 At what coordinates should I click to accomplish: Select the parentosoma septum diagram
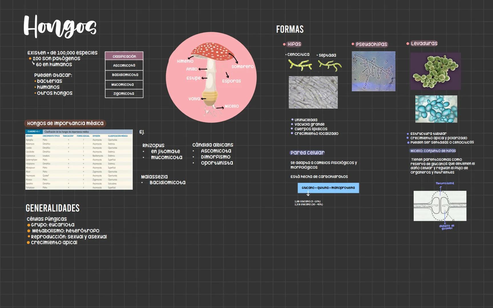(x=440, y=206)
